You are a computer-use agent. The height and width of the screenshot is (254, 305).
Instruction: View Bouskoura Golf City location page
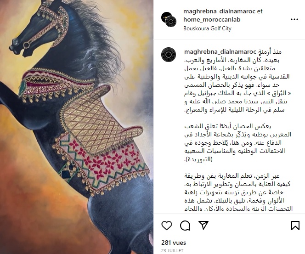click(207, 28)
